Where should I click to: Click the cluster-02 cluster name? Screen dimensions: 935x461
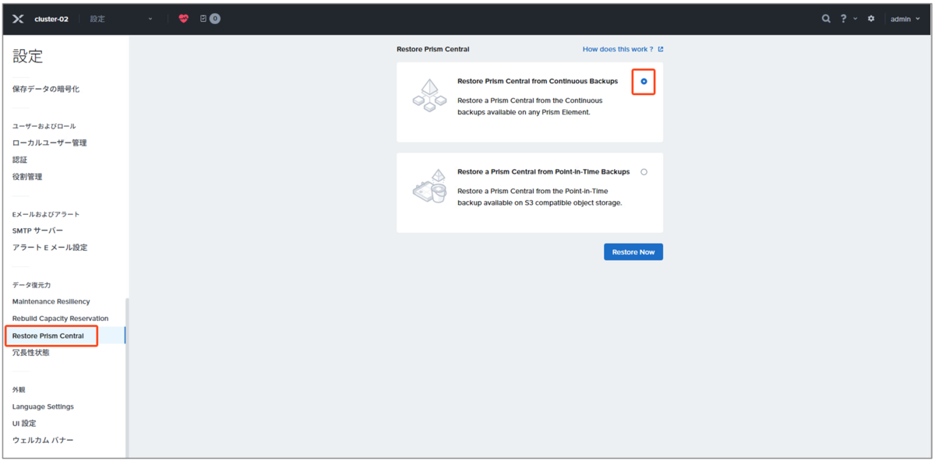(51, 19)
